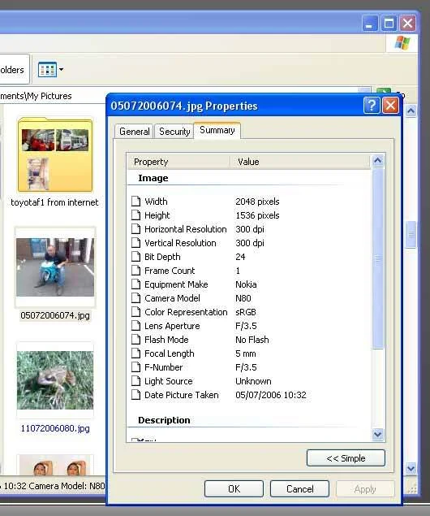Click the property list scroll-up arrow
This screenshot has width=430, height=516.
[x=378, y=161]
